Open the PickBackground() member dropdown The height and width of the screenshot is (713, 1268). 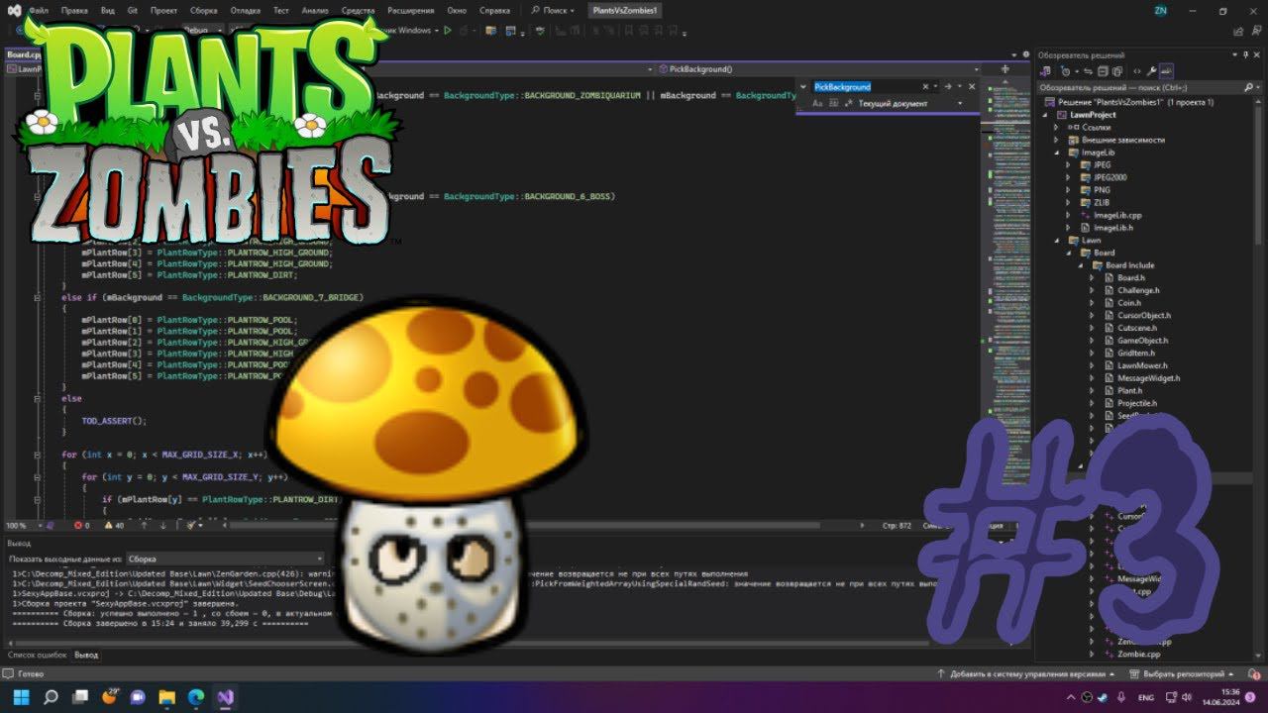820,69
